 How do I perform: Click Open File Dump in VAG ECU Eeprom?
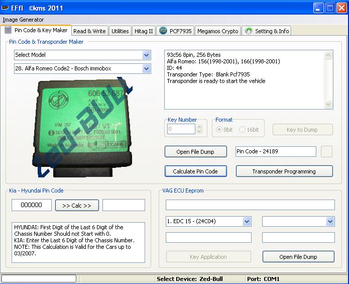click(x=298, y=257)
